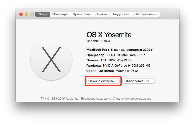Select the Хранилище tab
Image resolution: width=195 pixels, height=124 pixels.
click(82, 14)
